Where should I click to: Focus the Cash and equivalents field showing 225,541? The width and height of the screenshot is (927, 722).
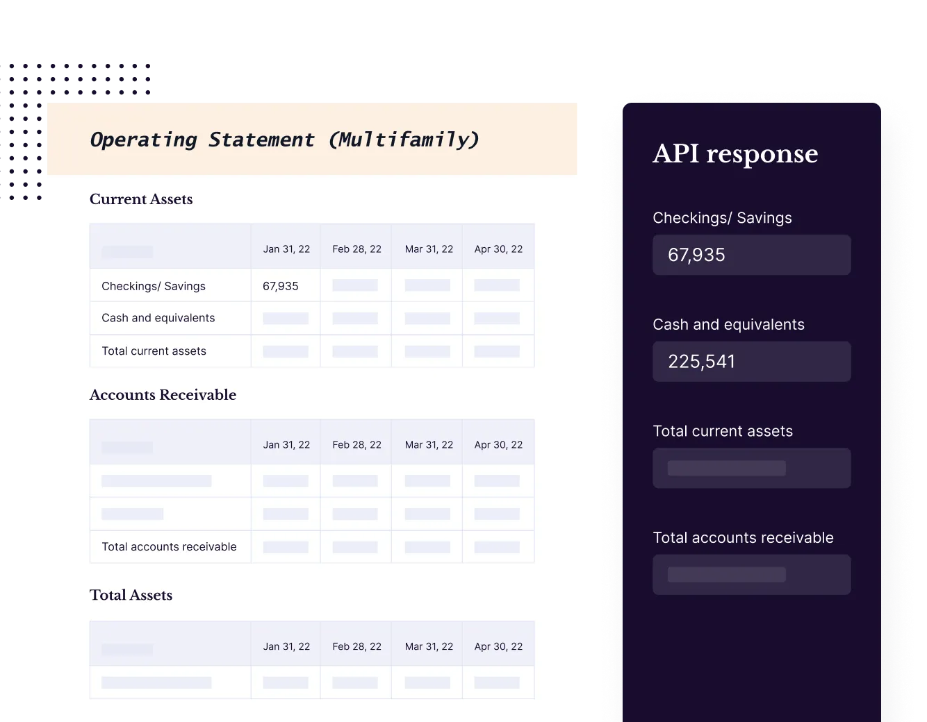click(751, 362)
